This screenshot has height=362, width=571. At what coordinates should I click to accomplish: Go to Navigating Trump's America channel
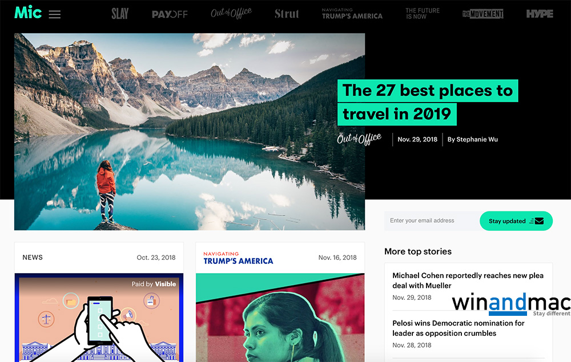pos(352,14)
